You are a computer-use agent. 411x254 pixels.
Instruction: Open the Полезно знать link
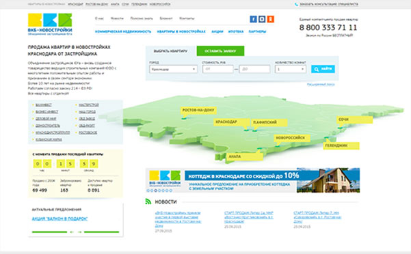click(x=142, y=18)
